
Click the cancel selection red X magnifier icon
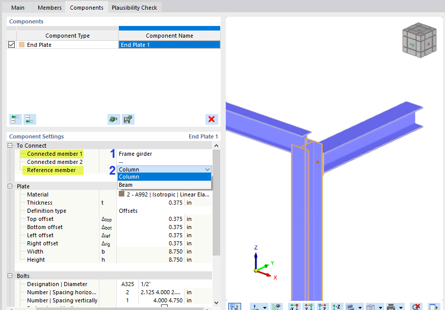(x=416, y=307)
